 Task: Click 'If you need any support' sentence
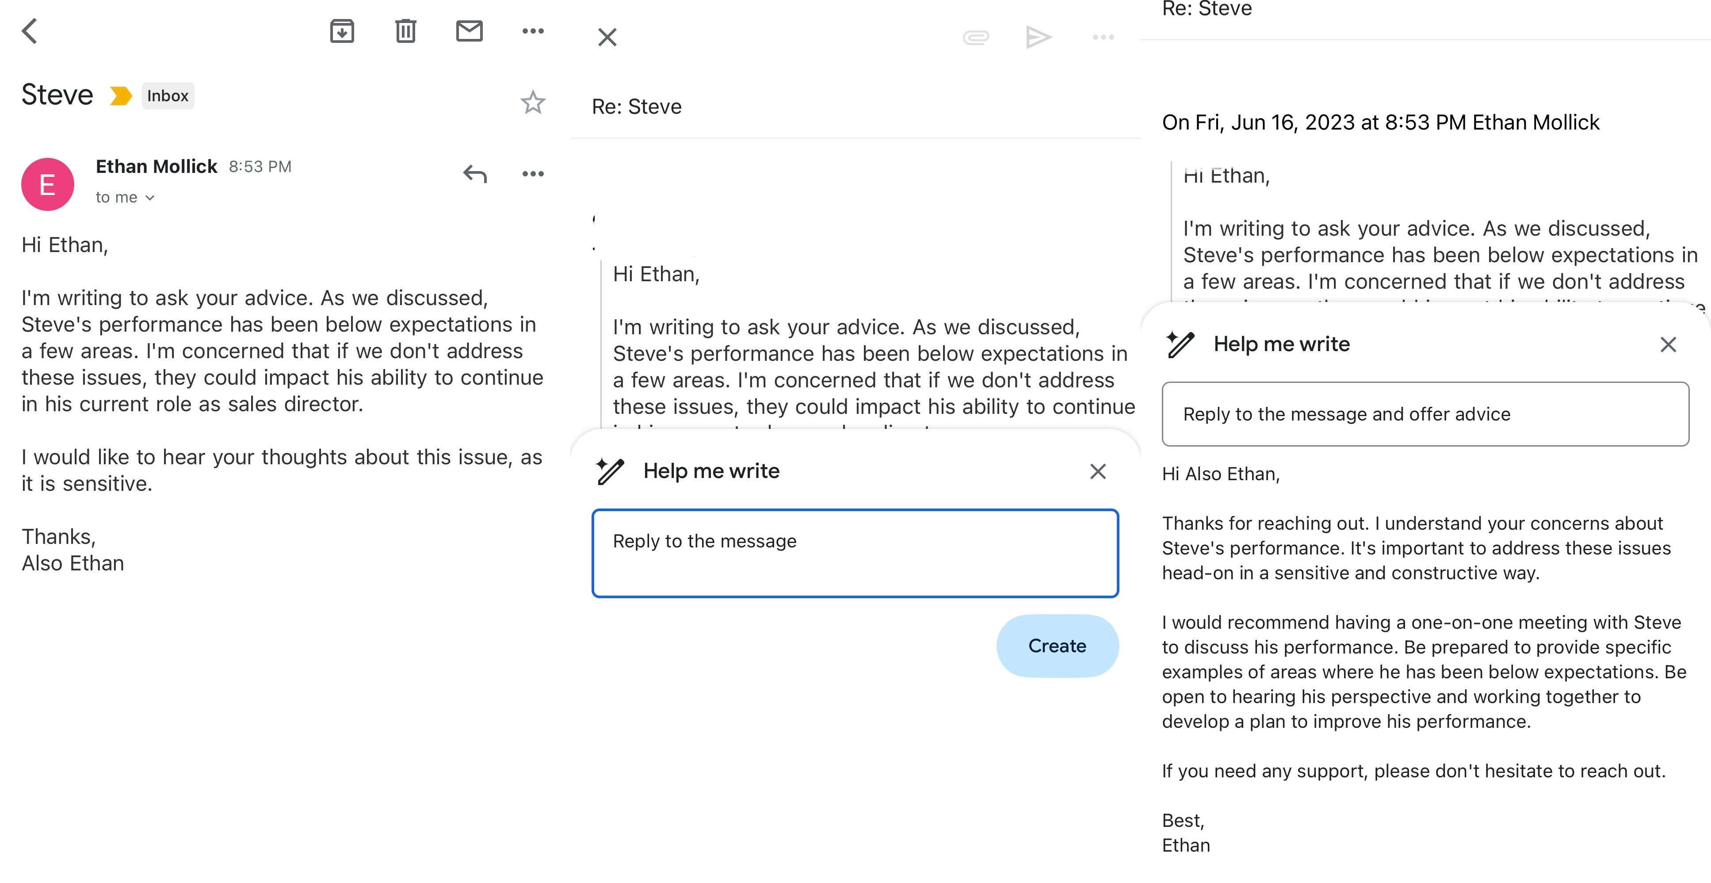pos(1413,771)
